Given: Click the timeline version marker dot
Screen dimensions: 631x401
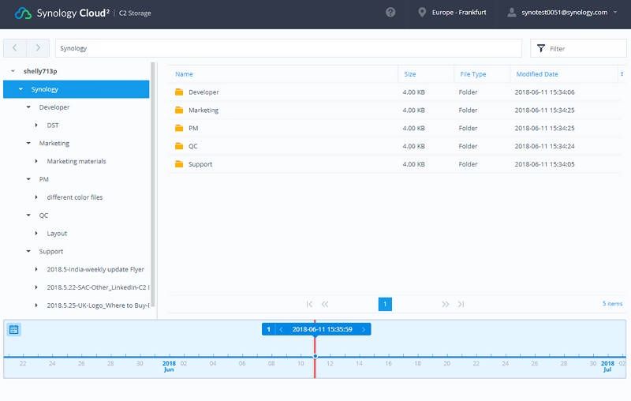Looking at the screenshot, I should [315, 356].
